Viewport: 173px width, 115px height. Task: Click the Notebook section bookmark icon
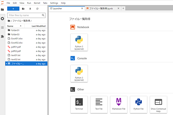pos(73,27)
